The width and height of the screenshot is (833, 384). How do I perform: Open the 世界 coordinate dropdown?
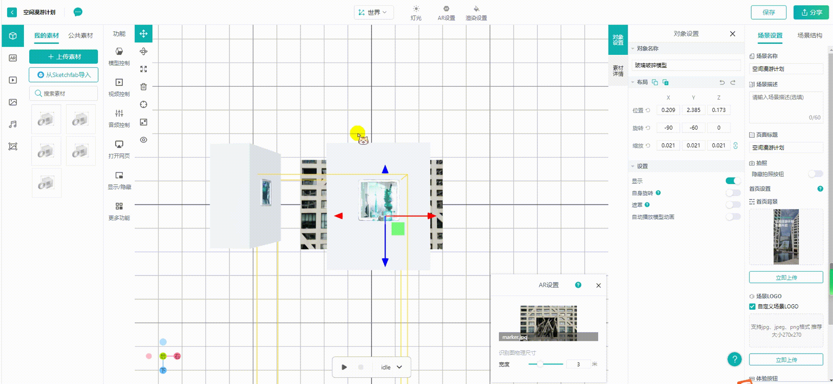coord(373,12)
